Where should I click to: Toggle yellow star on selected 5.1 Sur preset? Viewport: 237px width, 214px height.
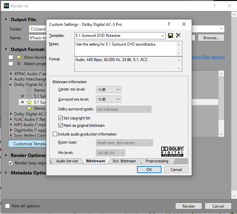29,102
